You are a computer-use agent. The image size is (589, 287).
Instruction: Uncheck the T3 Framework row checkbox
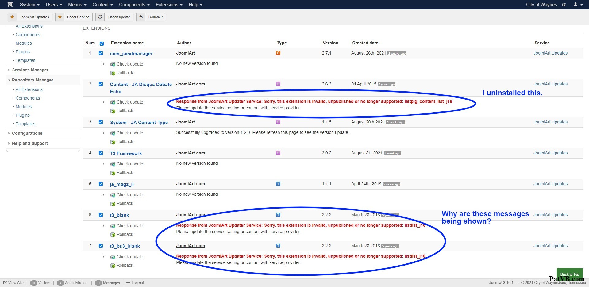pos(101,153)
